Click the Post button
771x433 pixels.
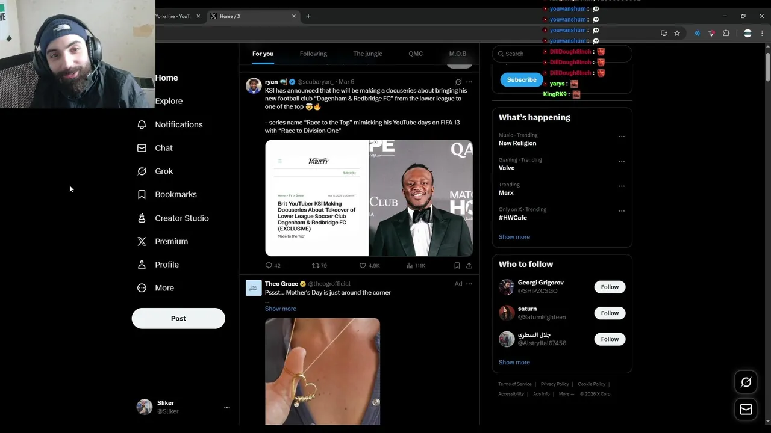tap(178, 318)
